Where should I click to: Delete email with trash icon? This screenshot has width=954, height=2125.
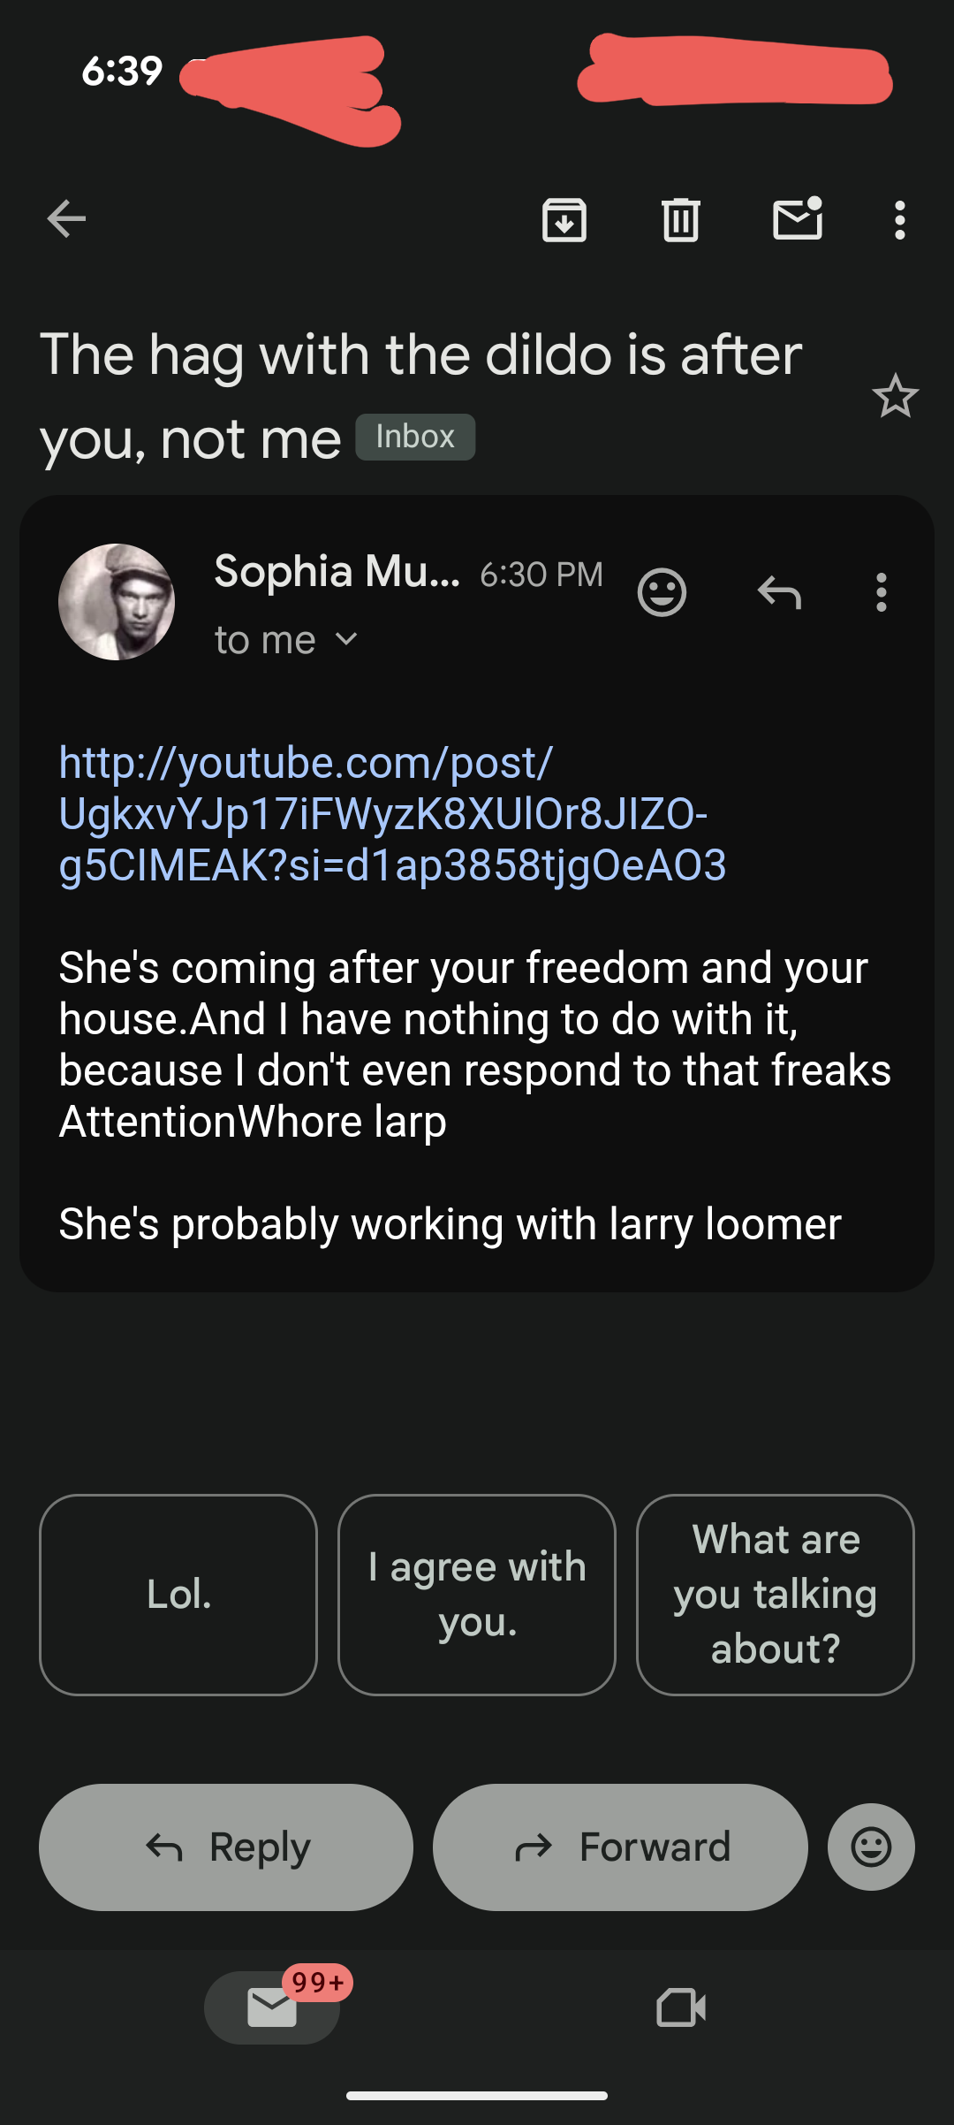click(x=680, y=219)
